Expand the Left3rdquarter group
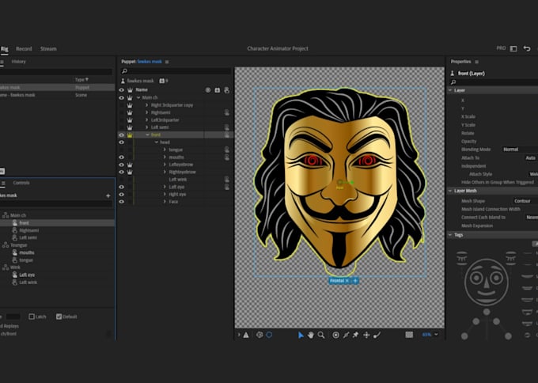 pyautogui.click(x=147, y=119)
